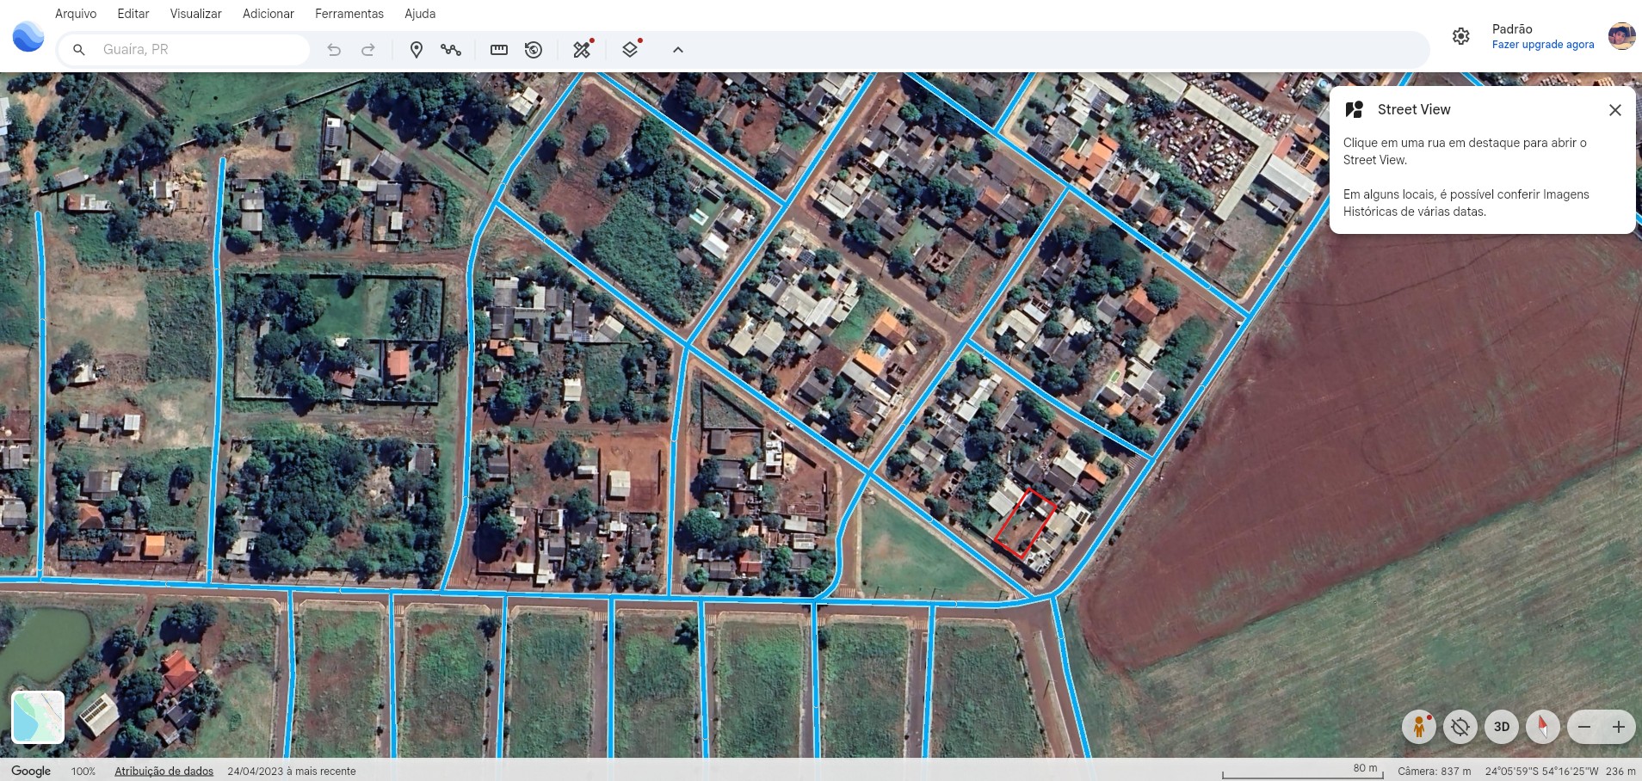The width and height of the screenshot is (1642, 781).
Task: Open the settings gear icon
Action: coord(1460,36)
